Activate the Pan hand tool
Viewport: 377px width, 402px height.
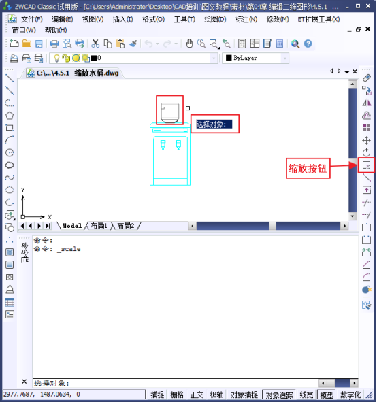click(x=189, y=44)
